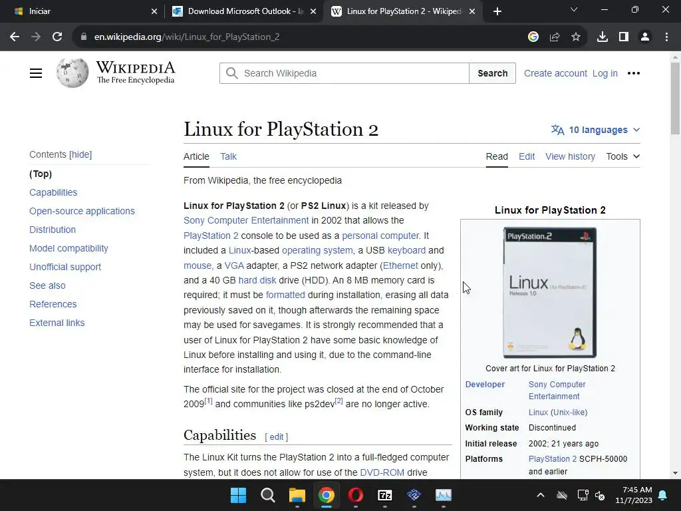Viewport: 681px width, 511px height.
Task: Open the Tools dropdown menu
Action: click(x=622, y=156)
